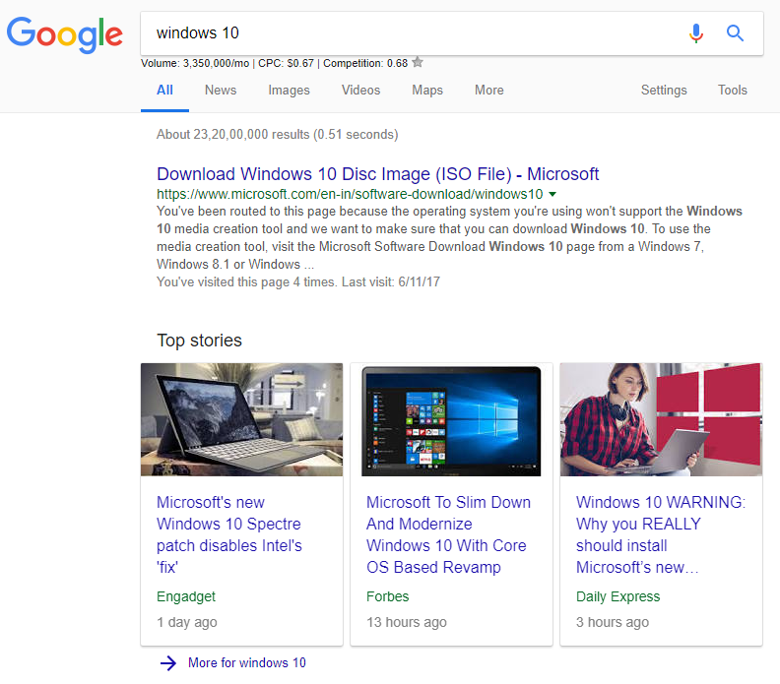This screenshot has height=684, width=780.
Task: Click the visited this page 4 times note
Action: (x=298, y=281)
